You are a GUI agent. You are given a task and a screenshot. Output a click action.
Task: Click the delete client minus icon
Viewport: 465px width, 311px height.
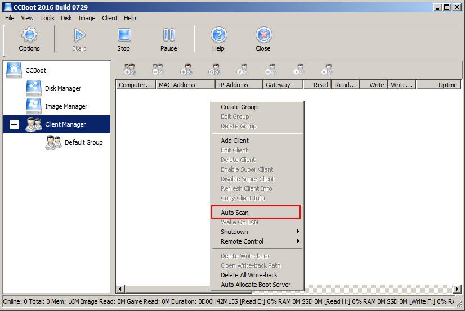coord(270,69)
